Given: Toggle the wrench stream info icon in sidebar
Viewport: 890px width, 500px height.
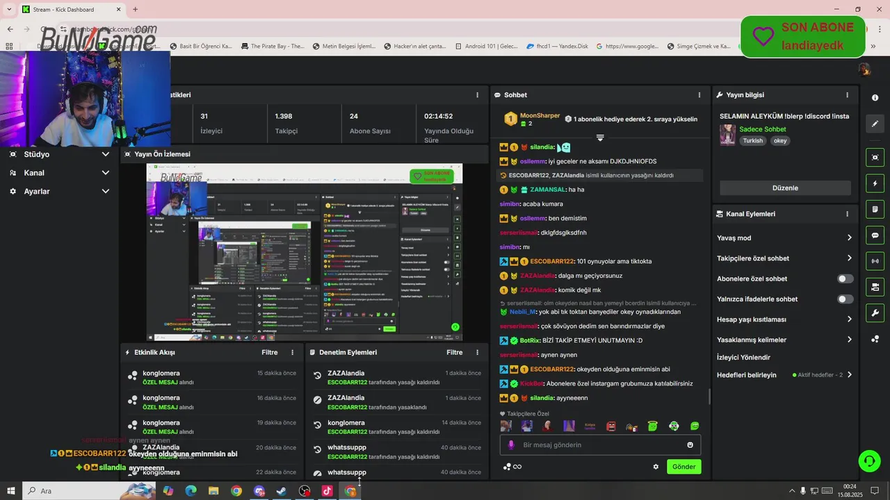Looking at the screenshot, I should point(875,312).
